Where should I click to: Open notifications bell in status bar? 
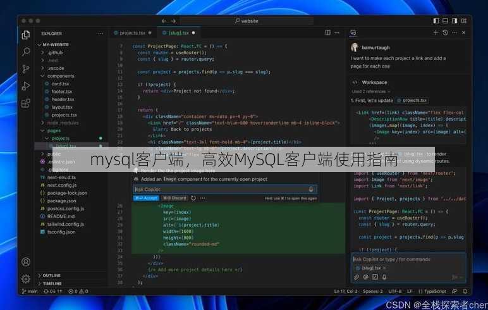465,291
